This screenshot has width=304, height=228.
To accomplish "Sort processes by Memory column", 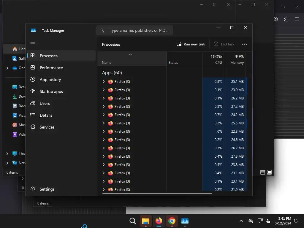I will click(x=235, y=59).
